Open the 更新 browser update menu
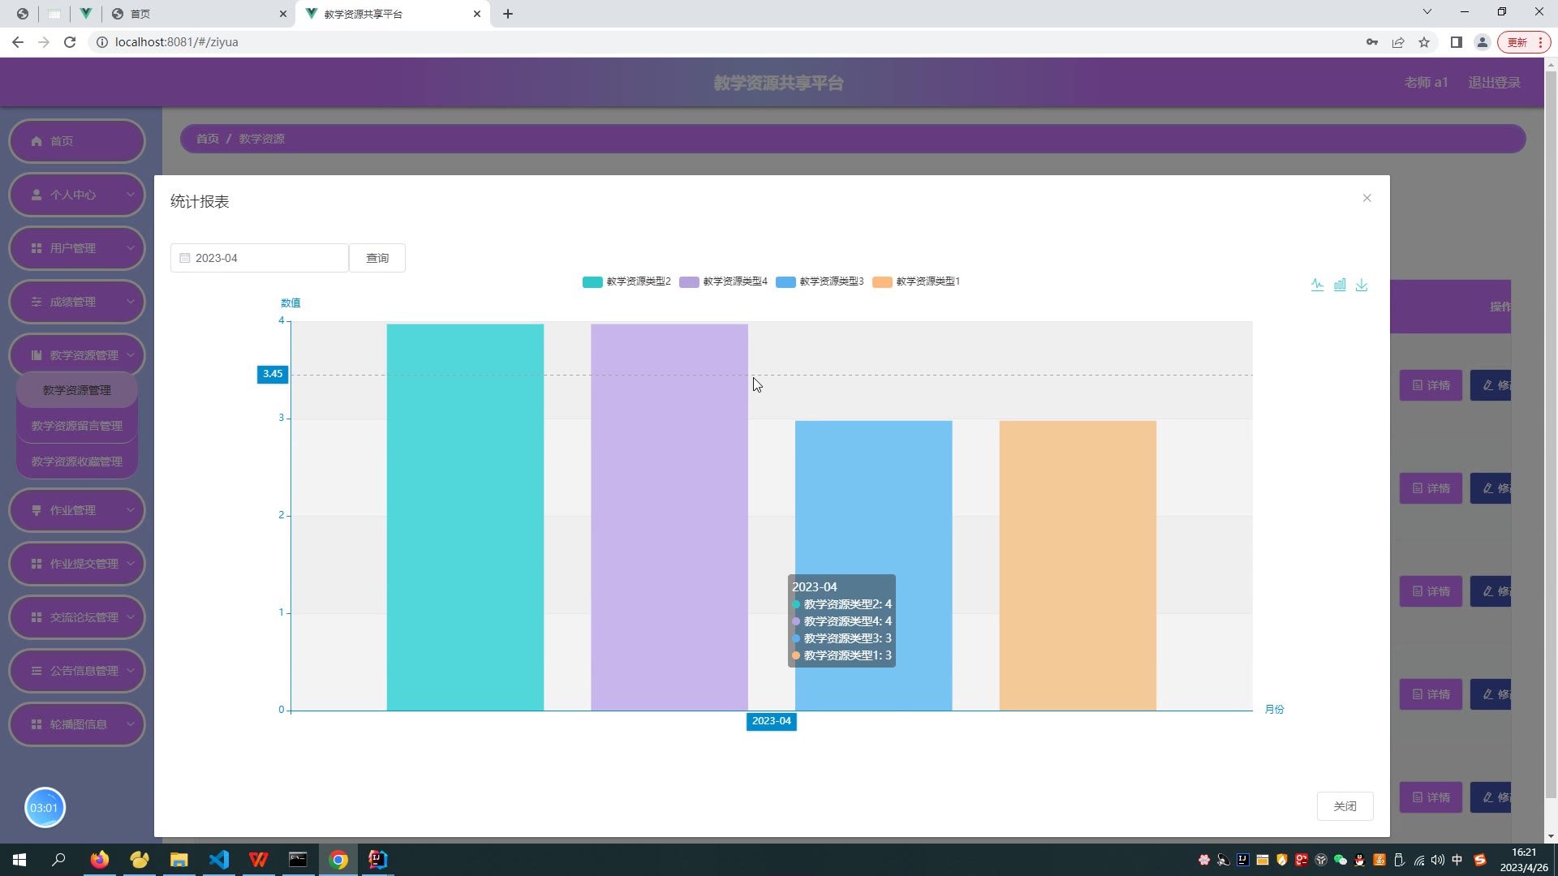1558x876 pixels. click(1525, 42)
